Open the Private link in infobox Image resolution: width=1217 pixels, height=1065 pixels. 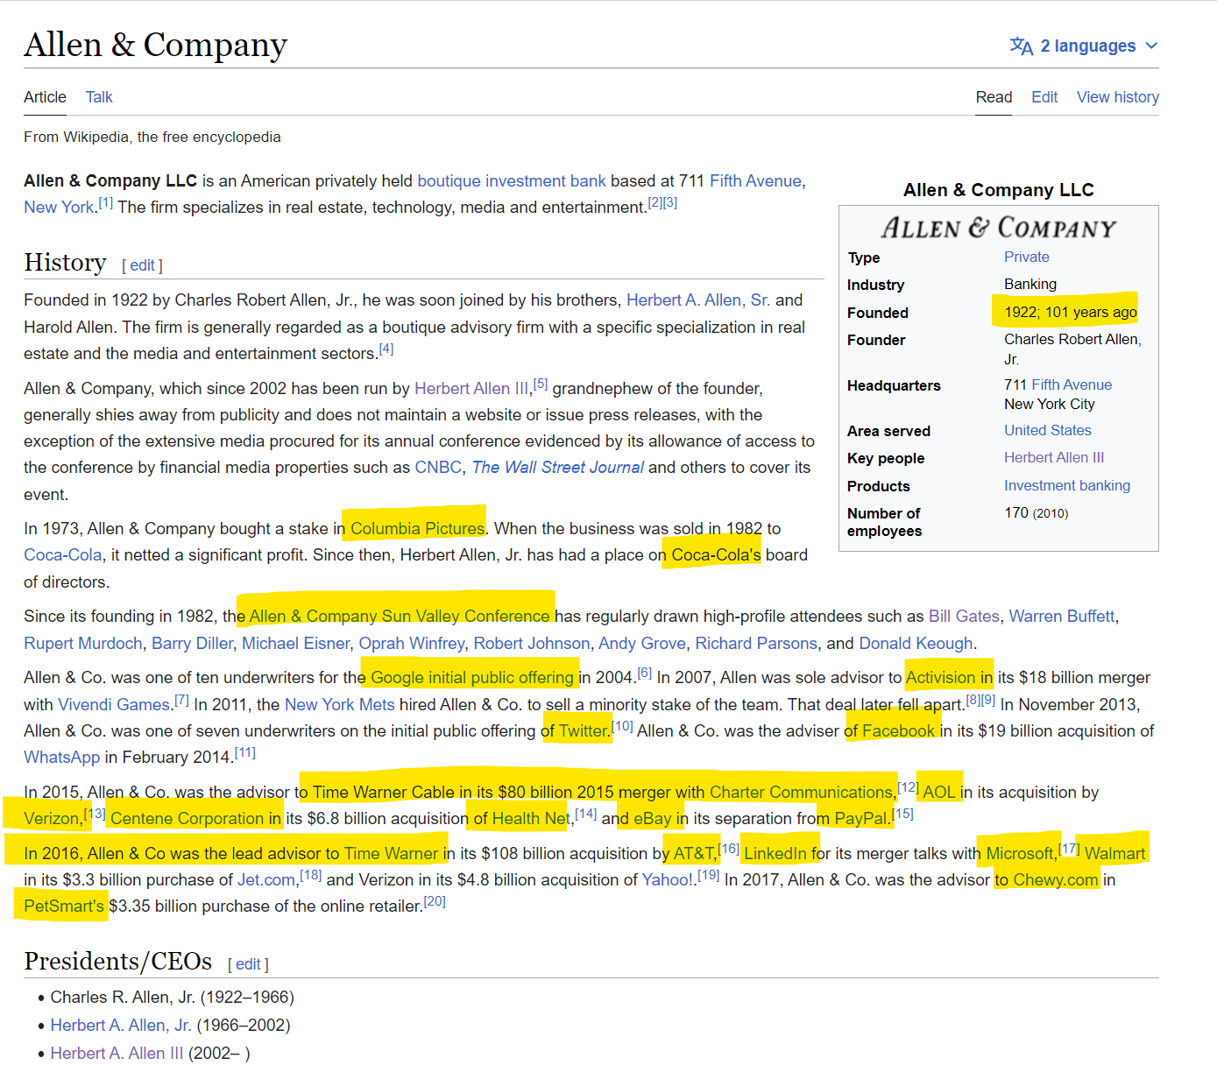click(x=1027, y=257)
